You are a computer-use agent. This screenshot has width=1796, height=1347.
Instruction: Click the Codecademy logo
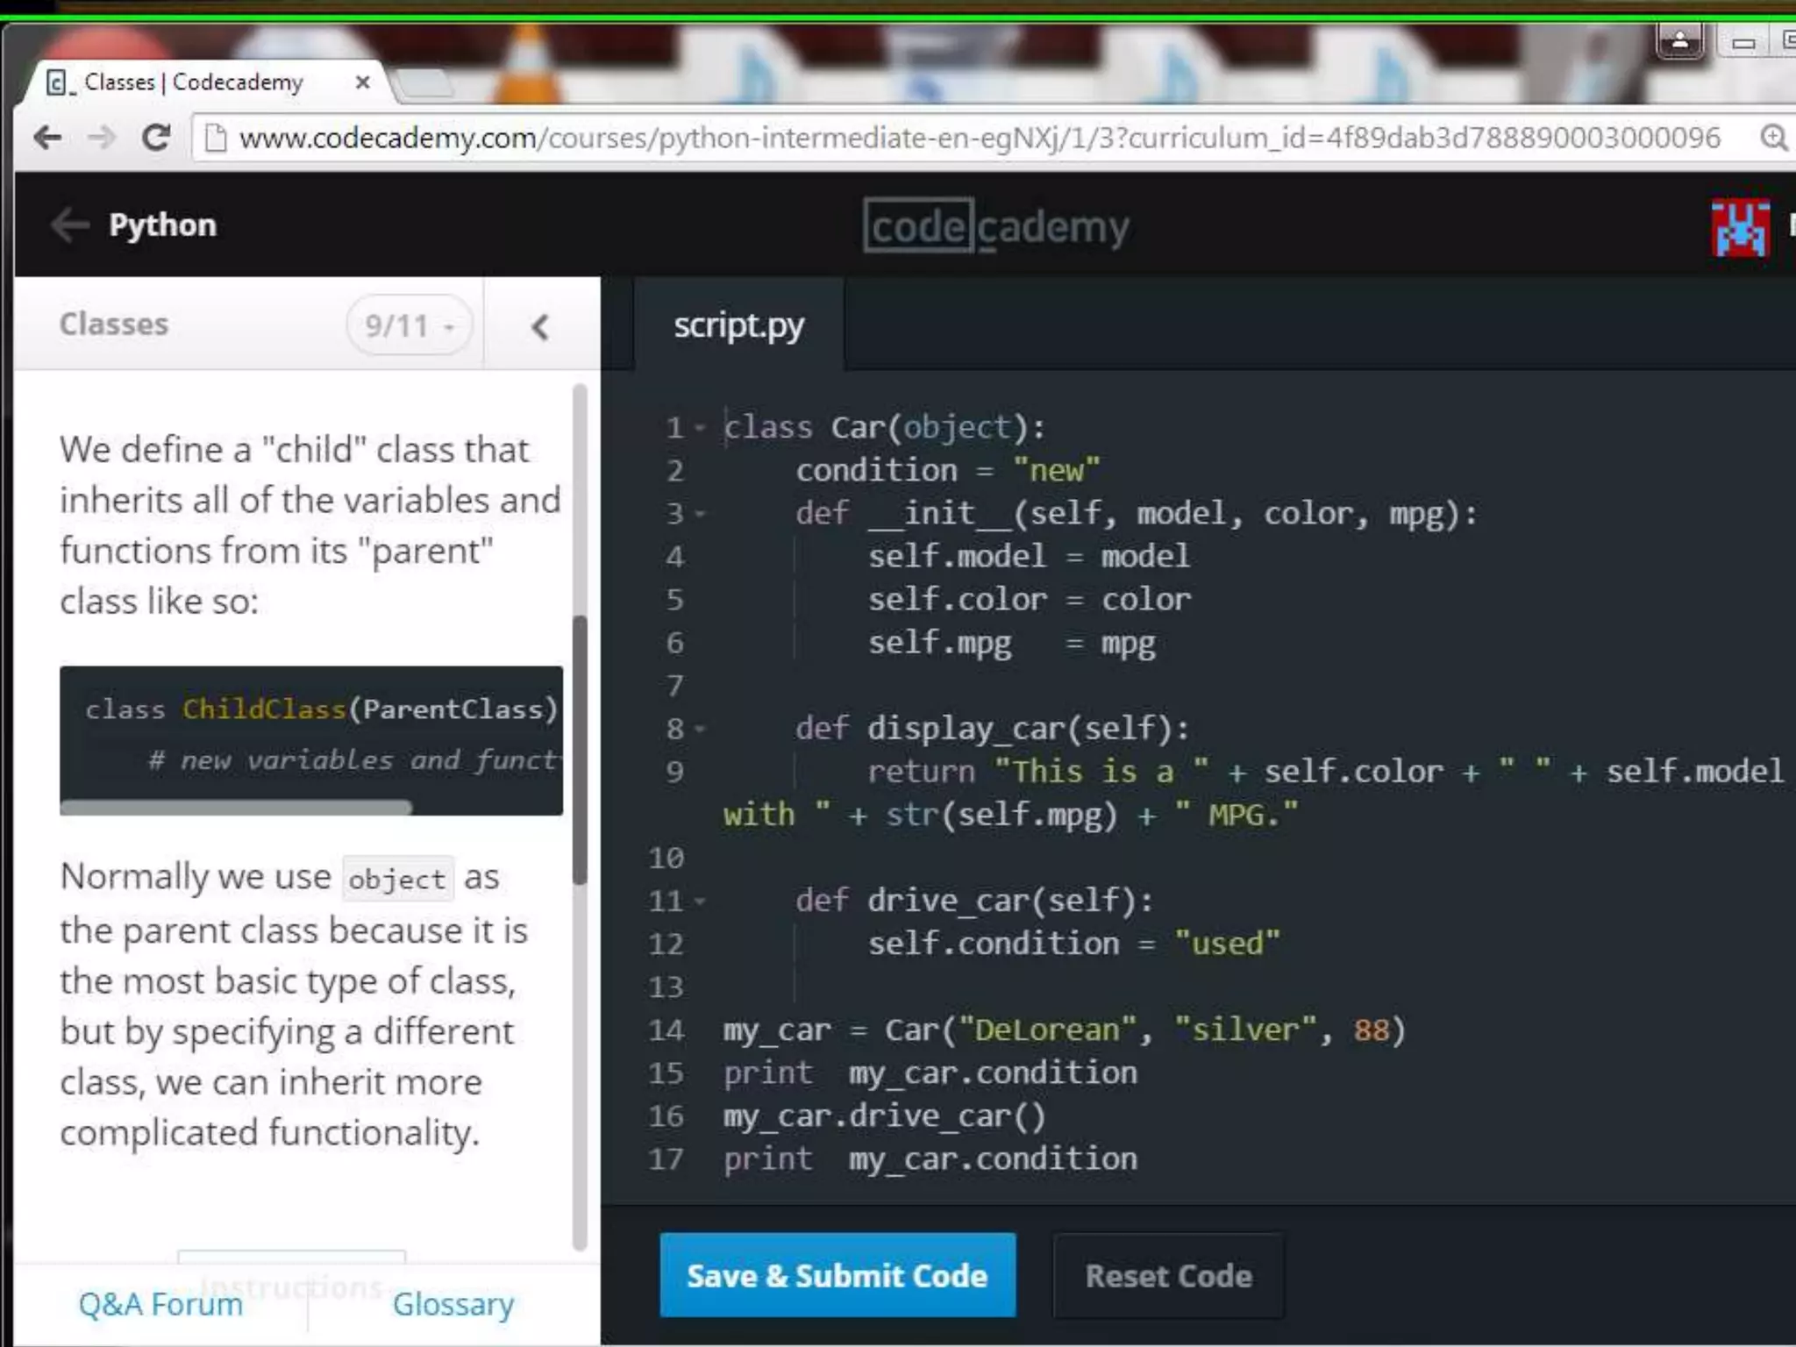click(996, 226)
